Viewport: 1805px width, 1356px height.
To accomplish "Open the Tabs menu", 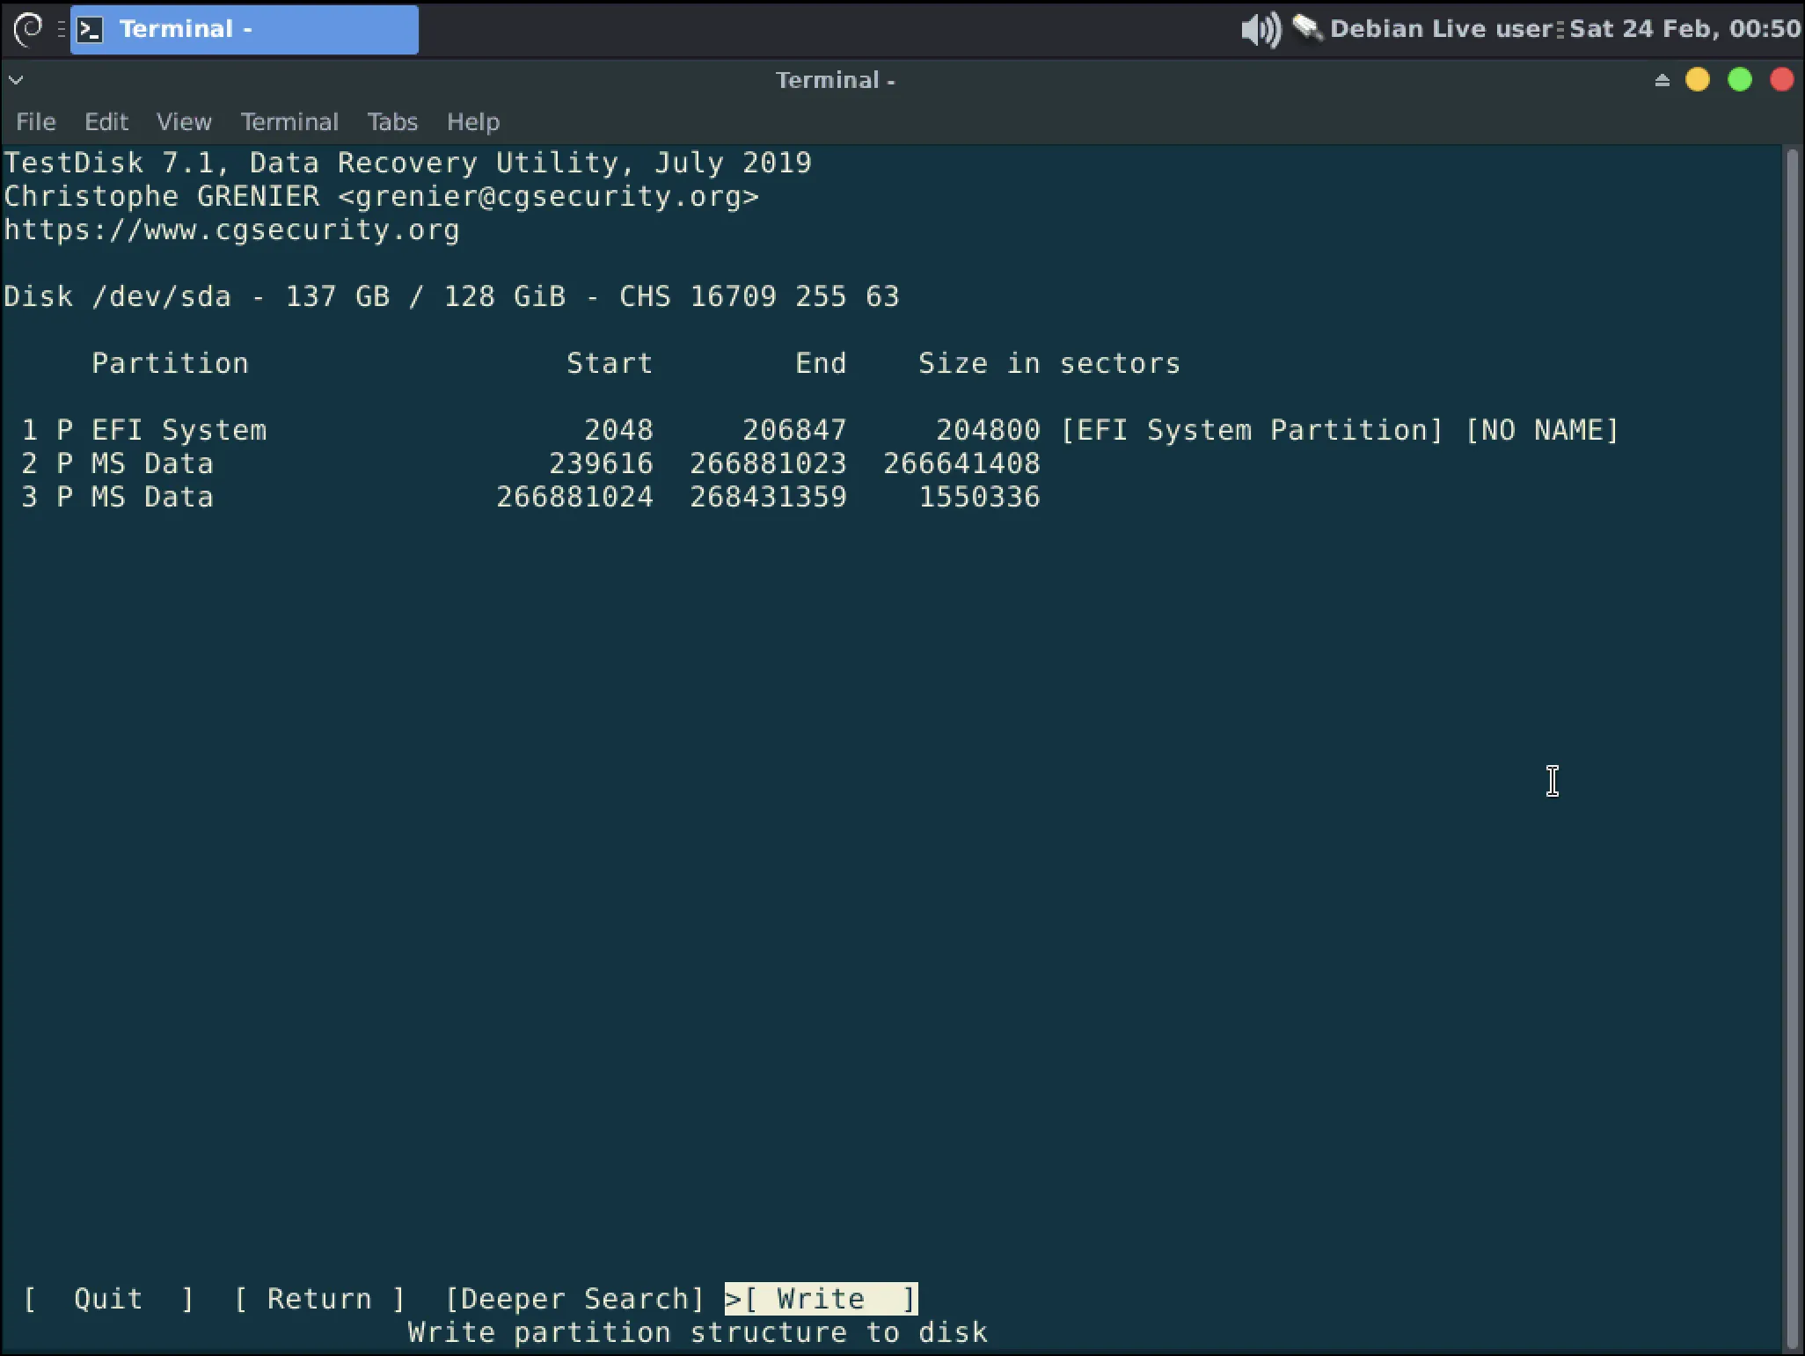I will pos(392,122).
